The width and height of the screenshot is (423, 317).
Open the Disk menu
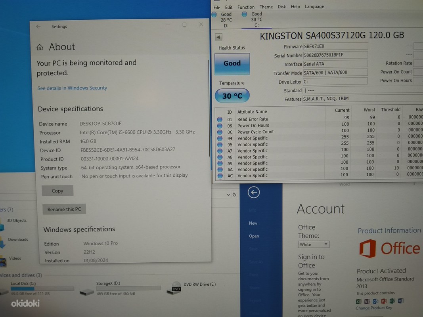pyautogui.click(x=281, y=7)
